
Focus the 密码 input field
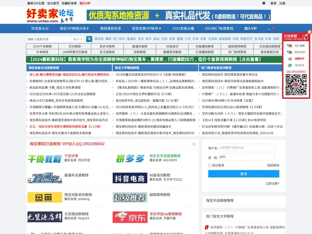(x=247, y=157)
